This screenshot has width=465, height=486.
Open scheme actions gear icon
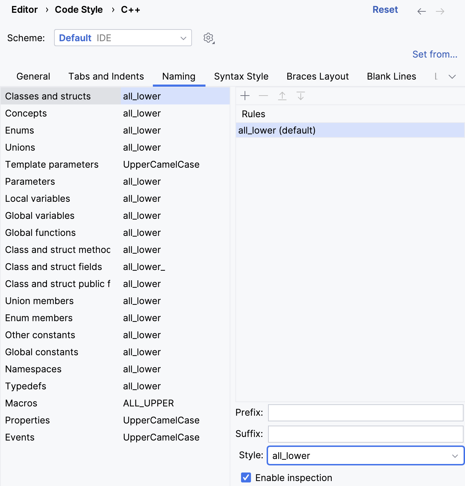[x=209, y=38]
